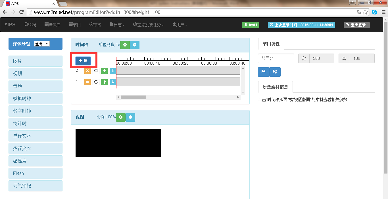Click the 节目名 program name input field

point(276,58)
